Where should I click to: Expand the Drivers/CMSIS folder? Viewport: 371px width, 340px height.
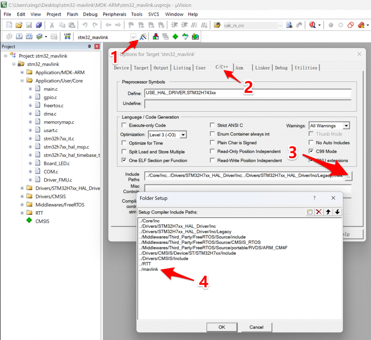[22, 196]
